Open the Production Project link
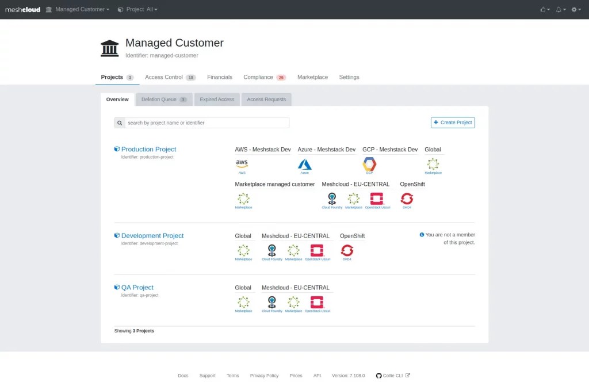 [x=148, y=149]
